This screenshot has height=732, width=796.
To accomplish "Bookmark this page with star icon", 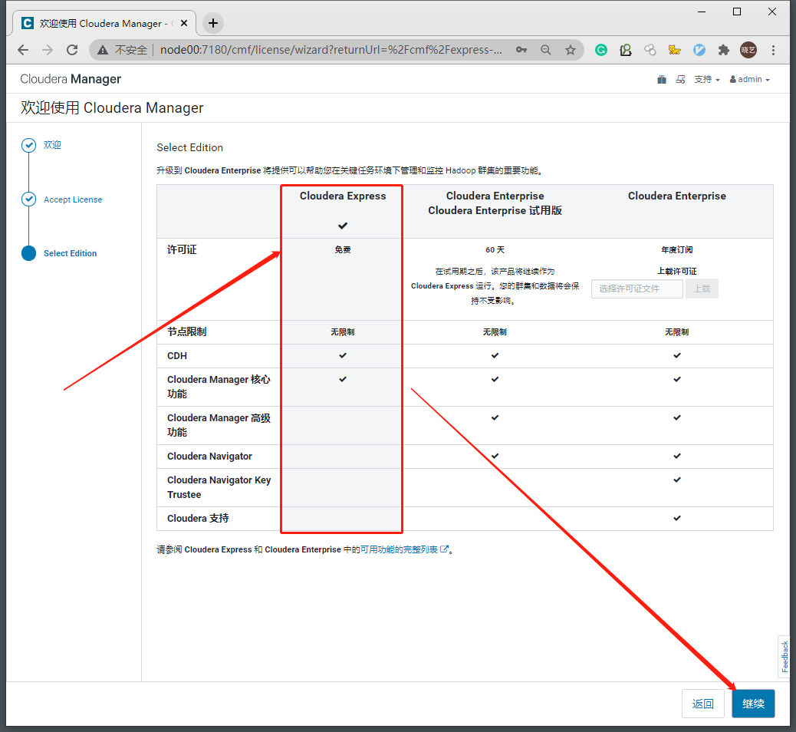I will point(571,50).
